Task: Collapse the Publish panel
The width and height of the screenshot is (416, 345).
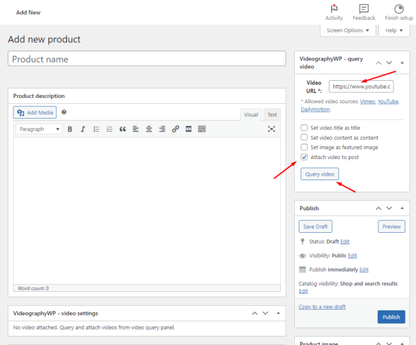Action: pos(402,208)
